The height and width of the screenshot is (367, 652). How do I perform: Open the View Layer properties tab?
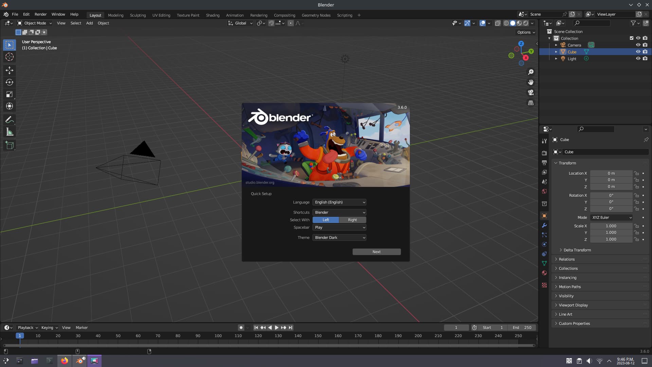[544, 172]
